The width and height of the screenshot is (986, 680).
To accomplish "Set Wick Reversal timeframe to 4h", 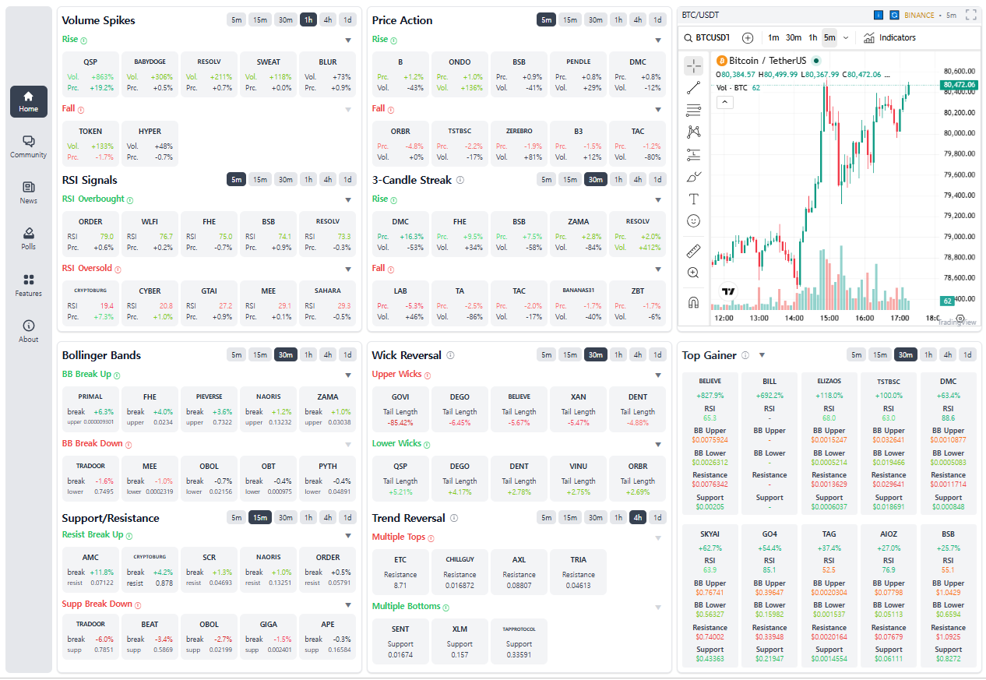I will pyautogui.click(x=637, y=355).
